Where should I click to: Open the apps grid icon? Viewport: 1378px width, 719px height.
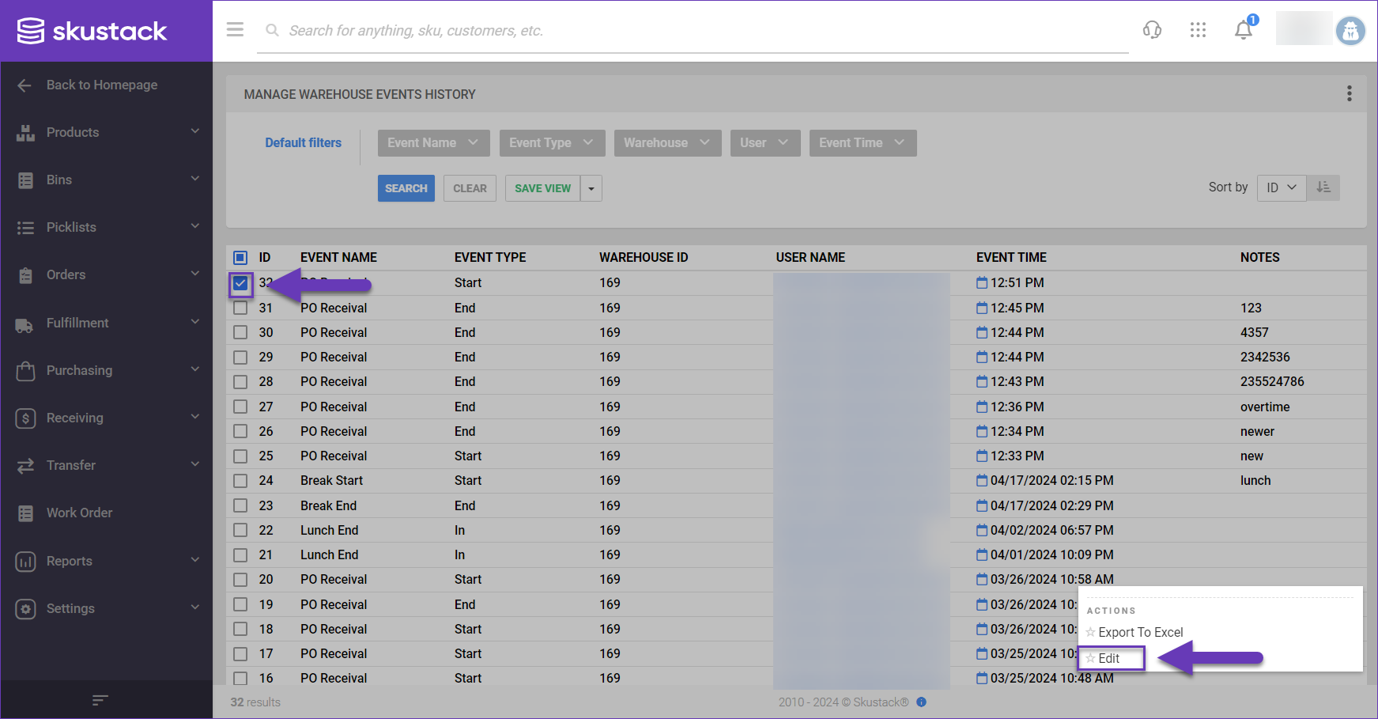click(1198, 30)
